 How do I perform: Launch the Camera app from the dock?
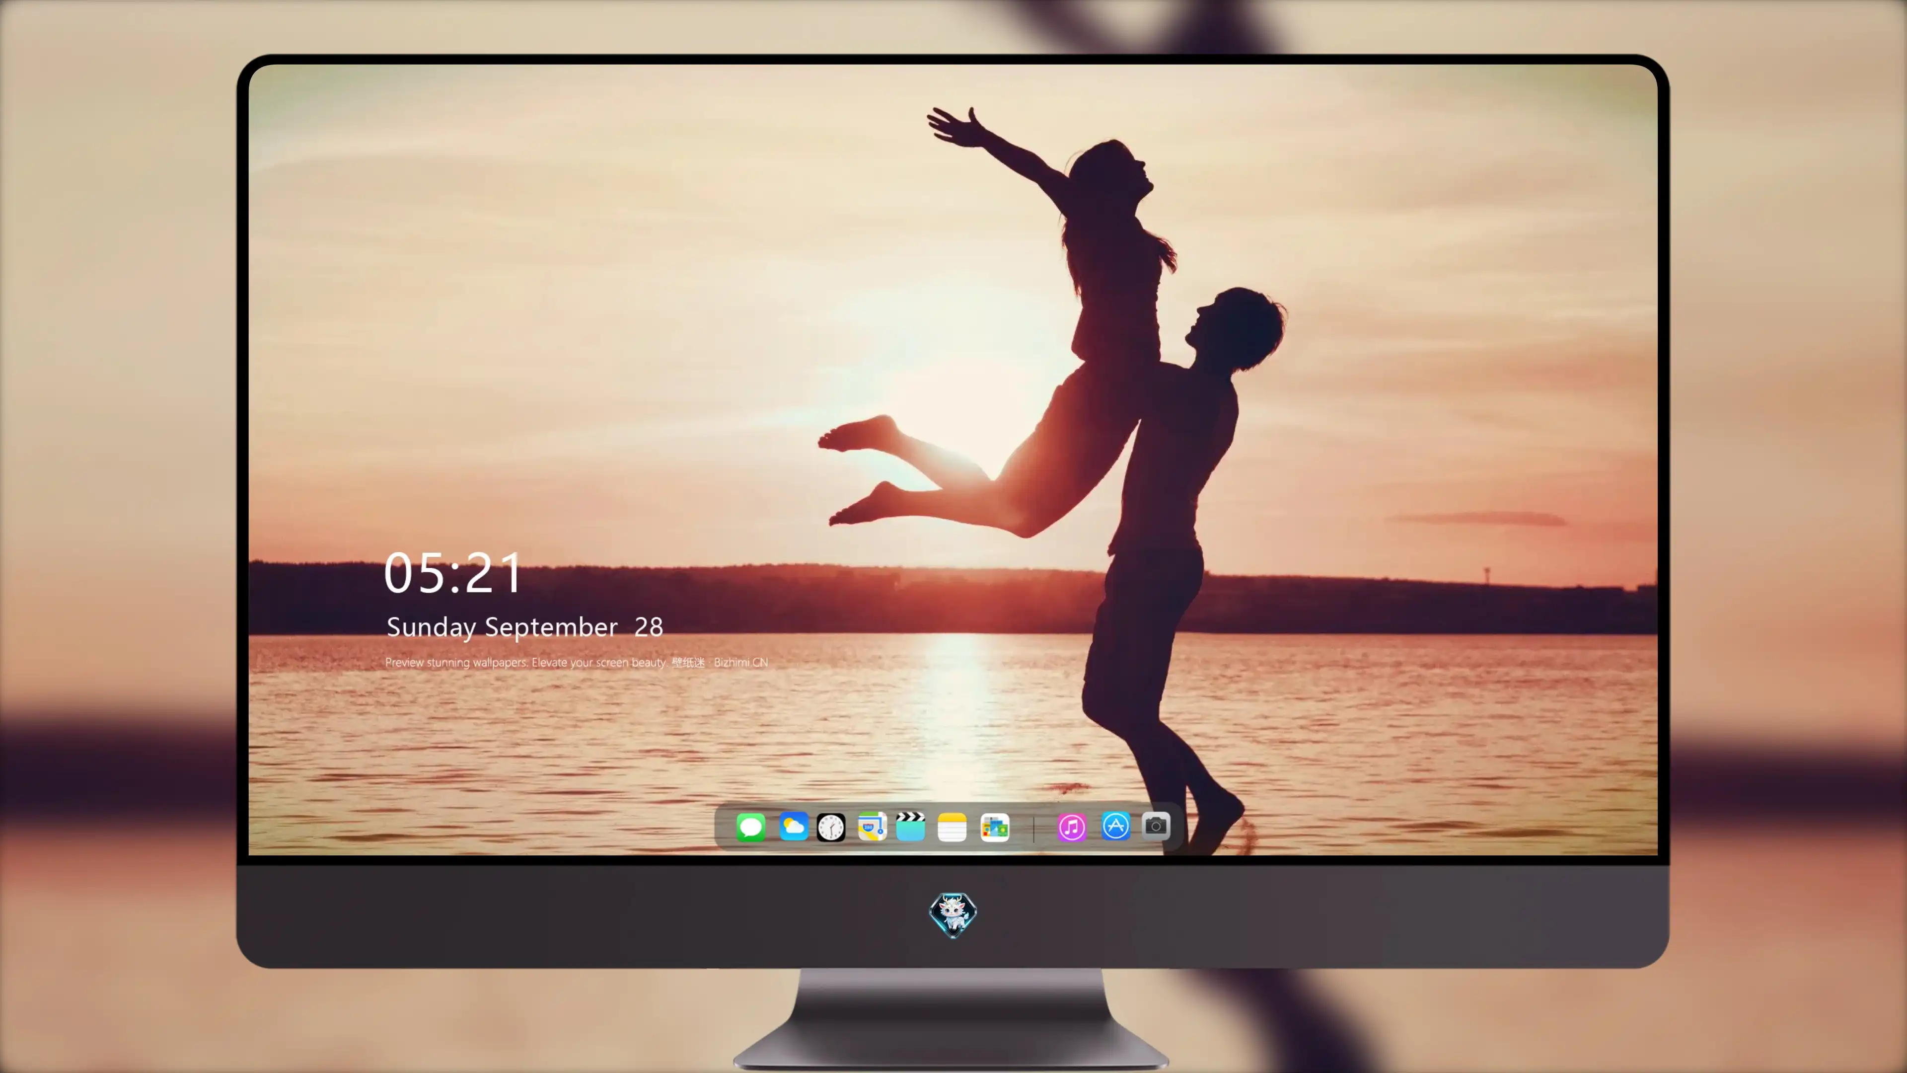pos(1156,826)
